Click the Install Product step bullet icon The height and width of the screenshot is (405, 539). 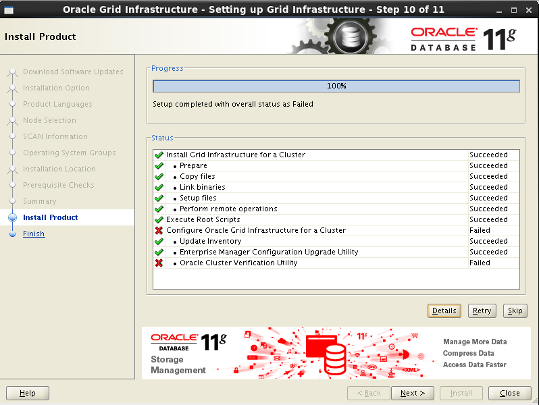pos(13,217)
